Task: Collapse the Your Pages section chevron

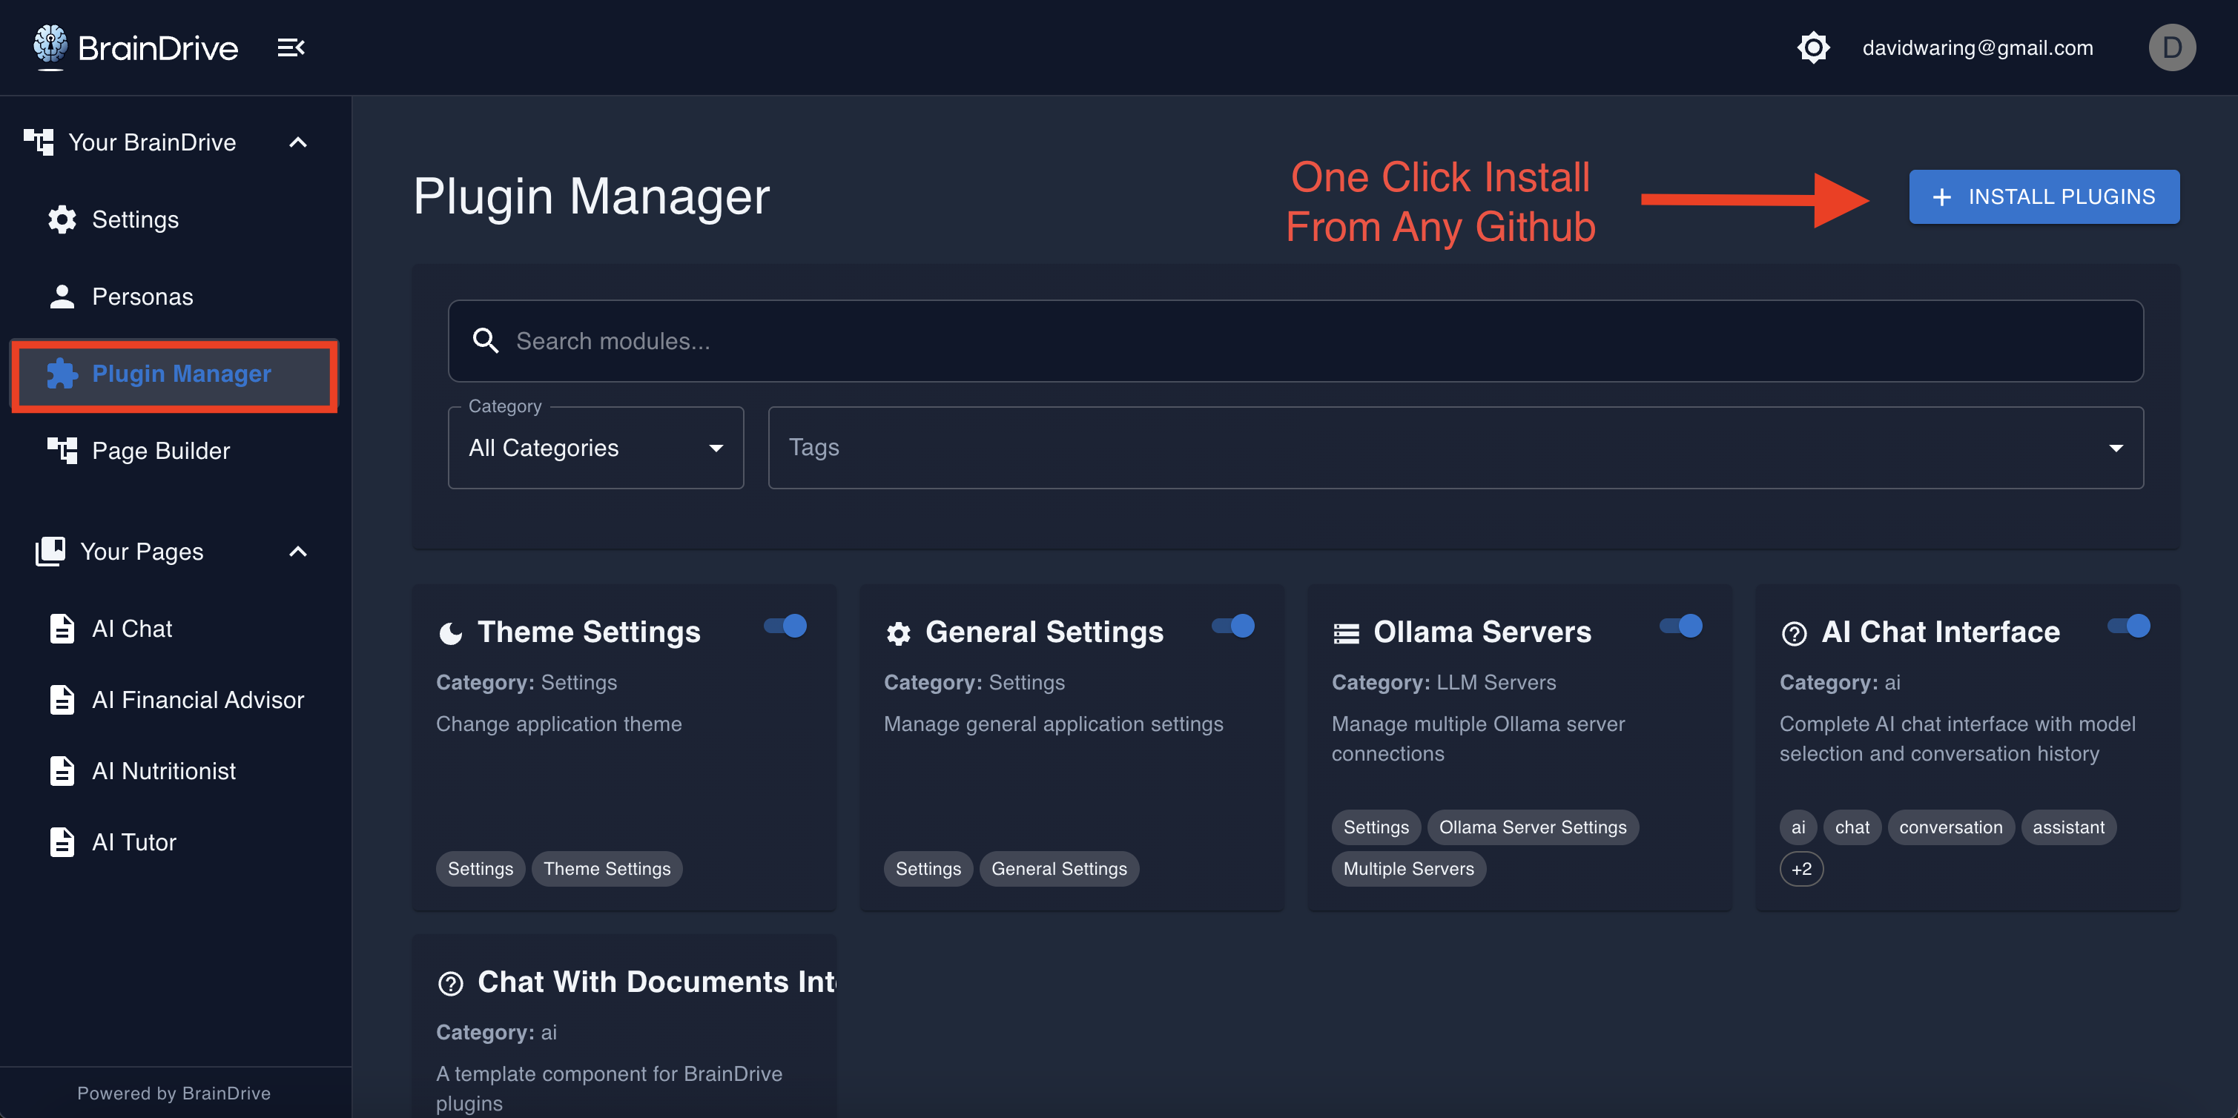Action: [x=298, y=552]
